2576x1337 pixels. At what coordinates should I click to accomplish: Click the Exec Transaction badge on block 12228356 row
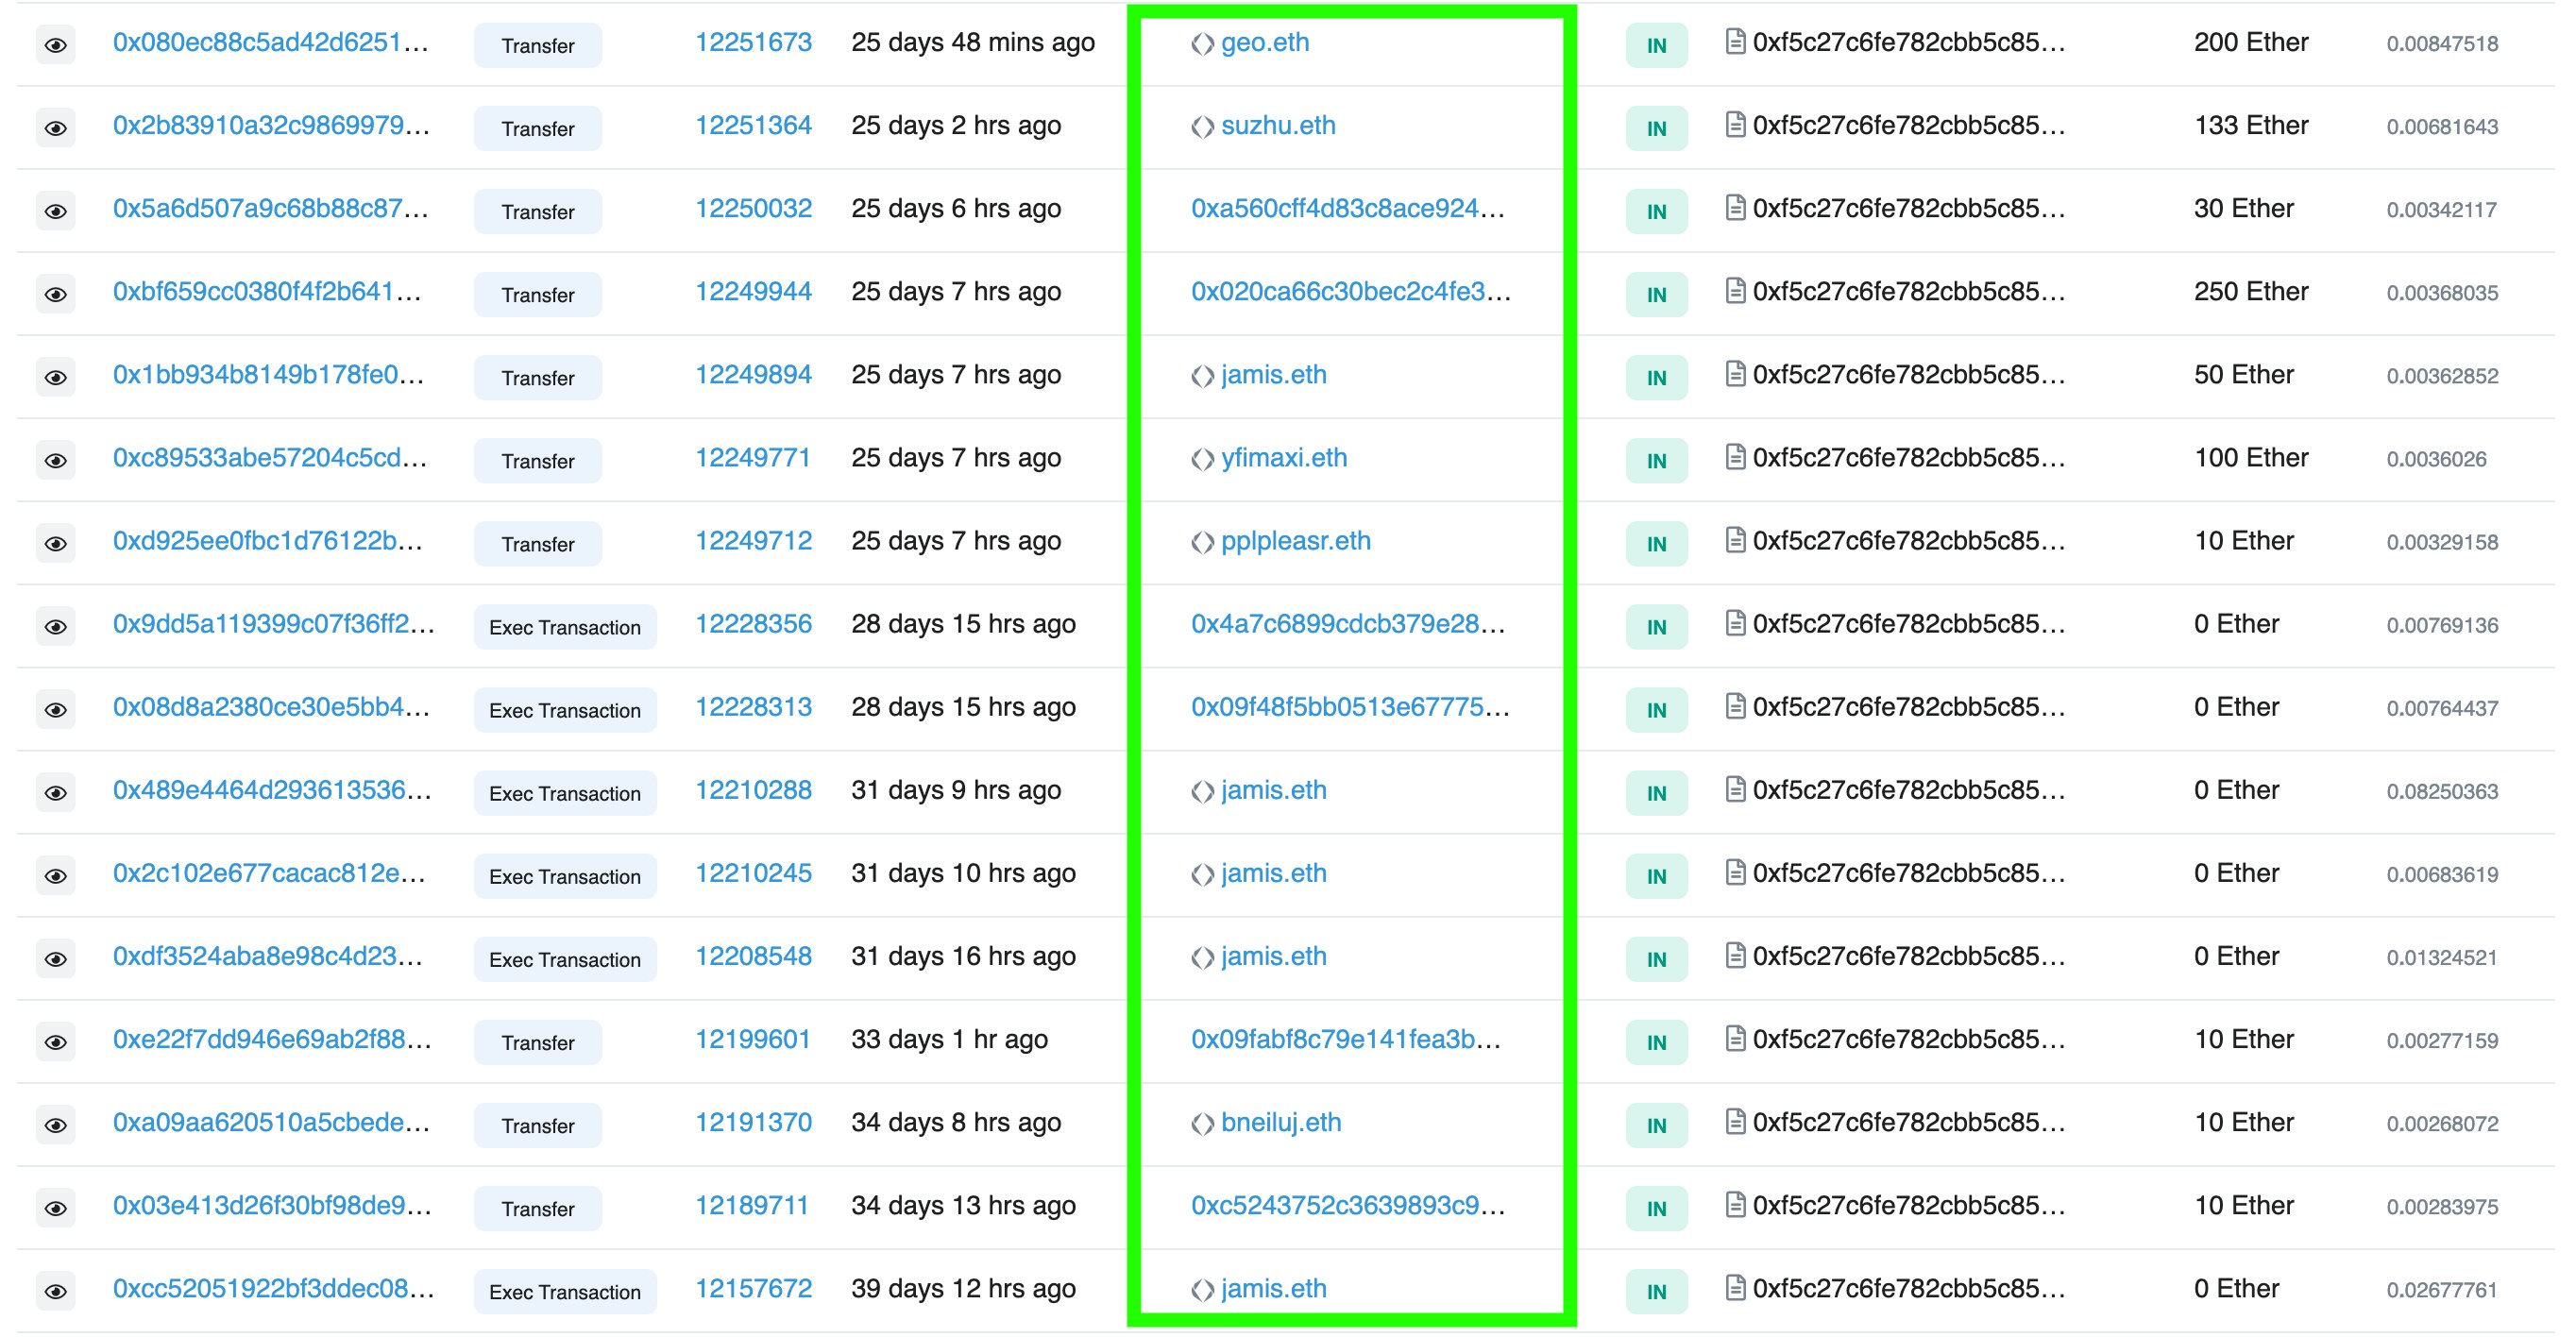click(564, 626)
